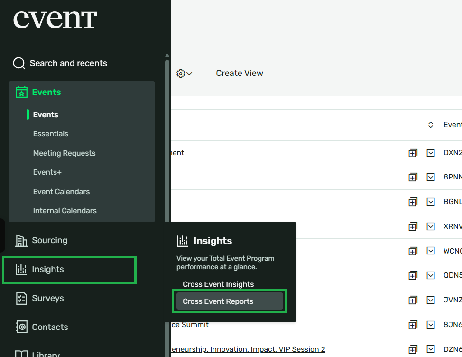Viewport: 462px width, 357px height.
Task: Click the sort arrows beside the Event column
Action: tap(431, 125)
